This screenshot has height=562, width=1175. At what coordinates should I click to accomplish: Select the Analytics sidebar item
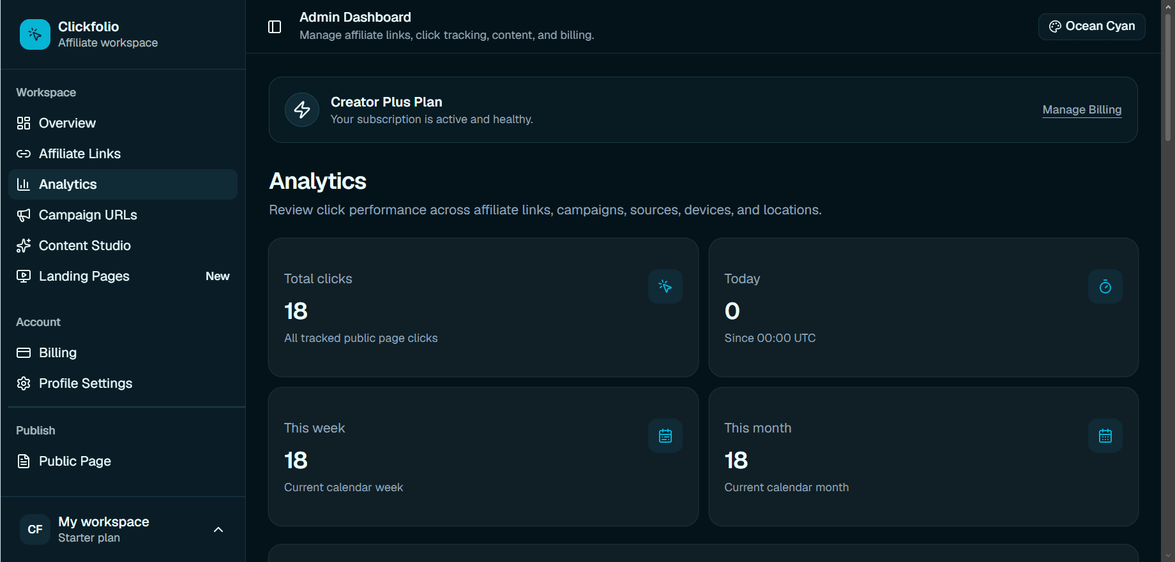tap(123, 184)
